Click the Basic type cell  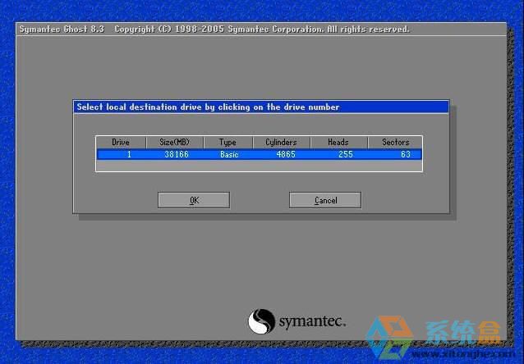click(x=229, y=154)
